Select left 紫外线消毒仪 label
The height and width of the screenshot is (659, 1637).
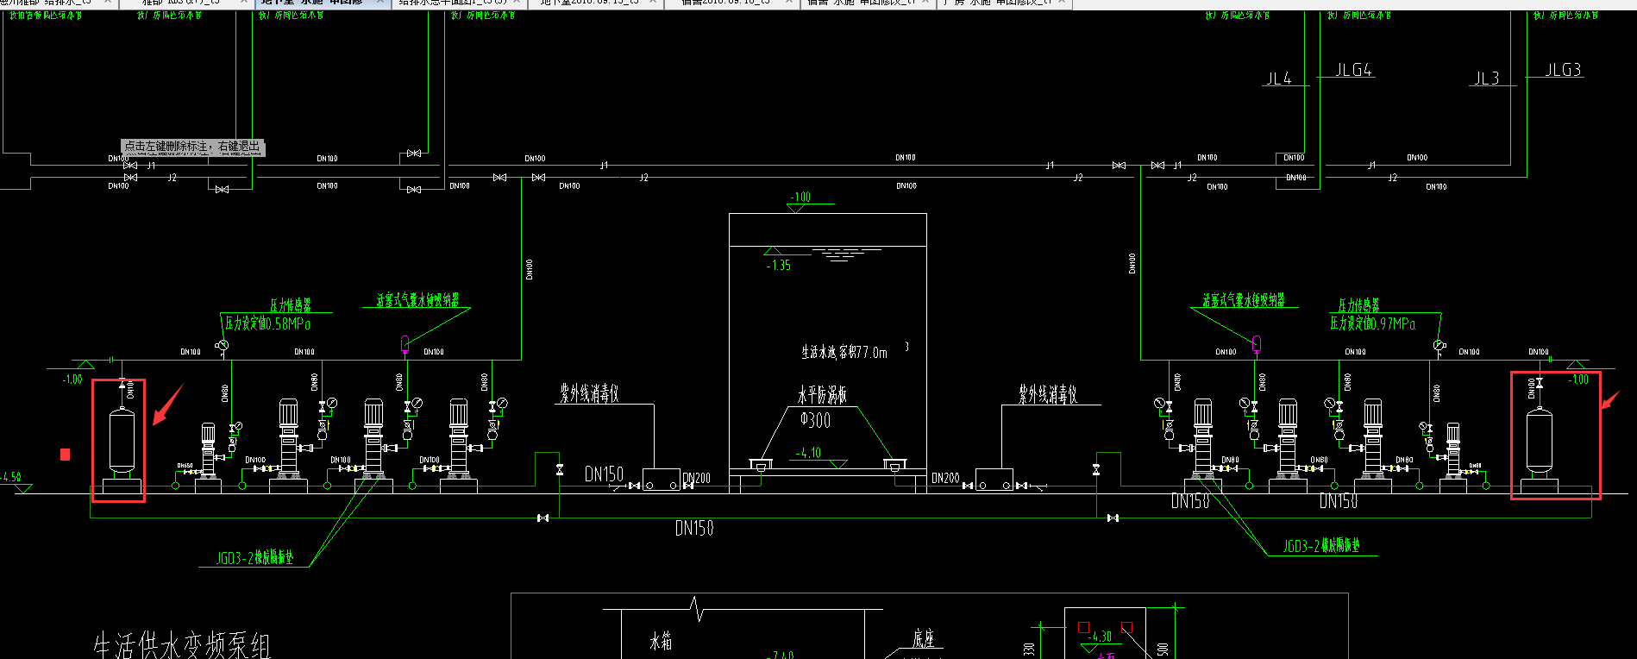pyautogui.click(x=589, y=394)
